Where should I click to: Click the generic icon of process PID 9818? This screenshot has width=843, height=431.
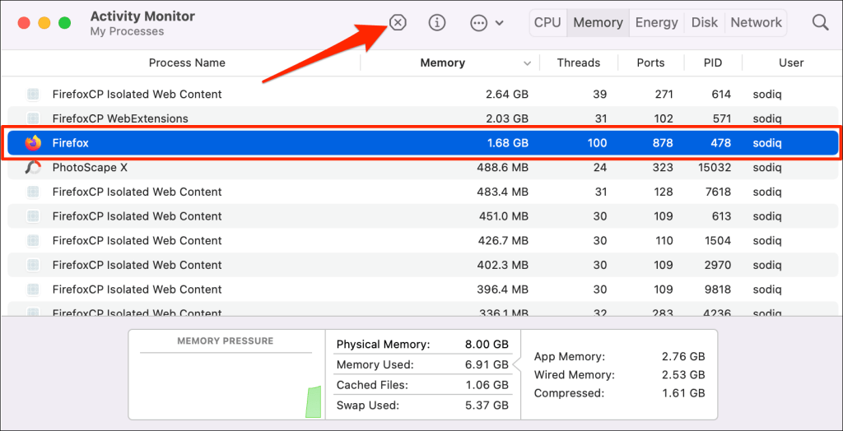tap(33, 290)
